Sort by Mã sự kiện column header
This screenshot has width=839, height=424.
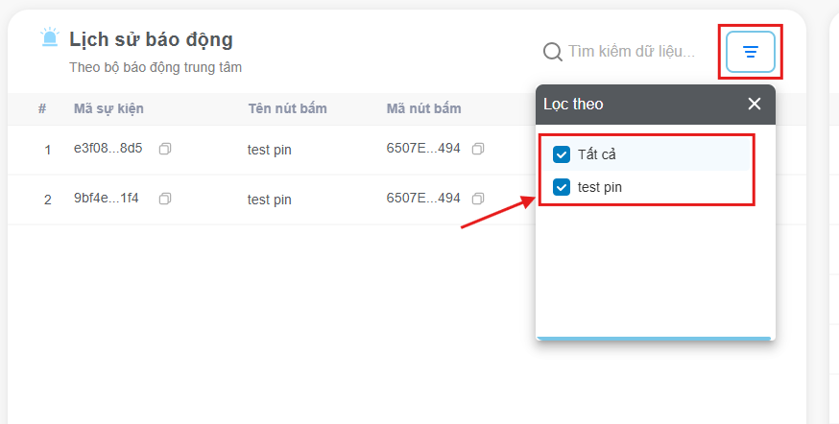tap(108, 108)
